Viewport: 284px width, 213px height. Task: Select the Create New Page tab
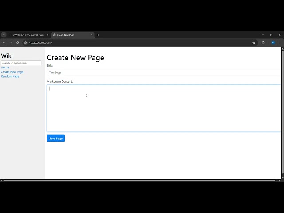coord(73,35)
